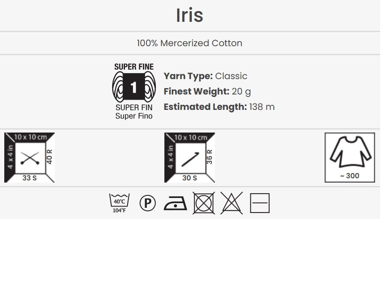Toggle the dry-flat care symbol

point(259,202)
